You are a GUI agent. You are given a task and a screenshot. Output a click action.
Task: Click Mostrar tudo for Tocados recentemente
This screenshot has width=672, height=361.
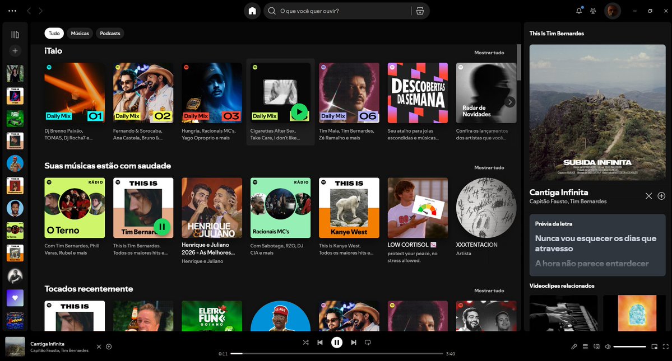pos(489,290)
